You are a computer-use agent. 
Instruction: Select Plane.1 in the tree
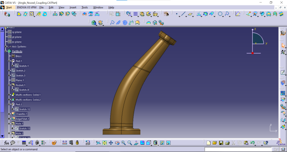coord(20,80)
